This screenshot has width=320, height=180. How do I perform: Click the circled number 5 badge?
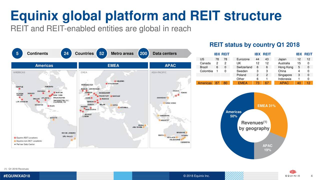17,54
